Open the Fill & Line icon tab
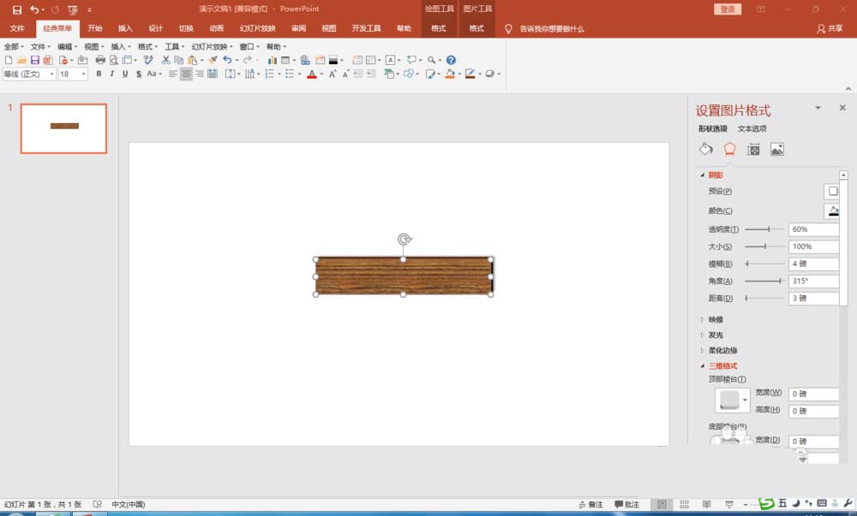Viewport: 857px width, 516px height. [706, 149]
